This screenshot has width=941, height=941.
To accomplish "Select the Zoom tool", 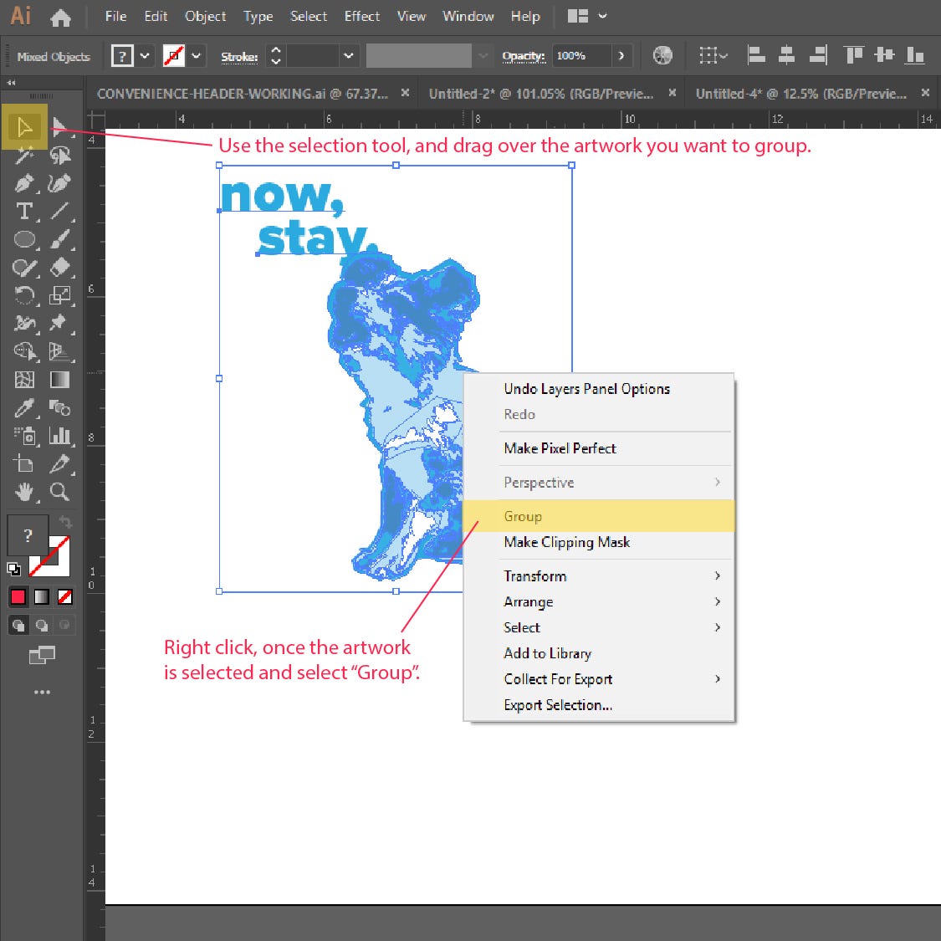I will [x=59, y=492].
